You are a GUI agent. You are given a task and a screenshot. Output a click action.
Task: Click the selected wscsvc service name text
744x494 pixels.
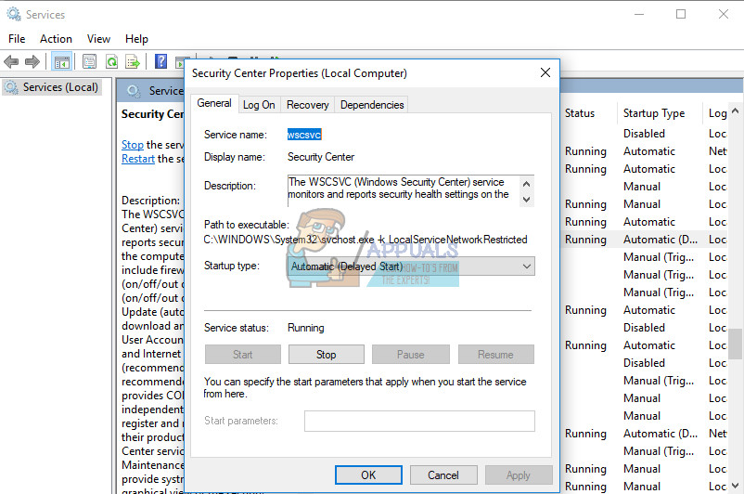304,135
